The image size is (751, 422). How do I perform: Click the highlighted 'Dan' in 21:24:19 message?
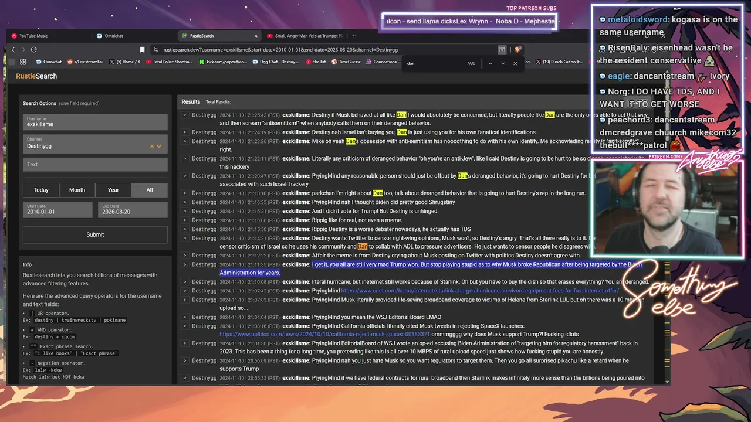(401, 132)
